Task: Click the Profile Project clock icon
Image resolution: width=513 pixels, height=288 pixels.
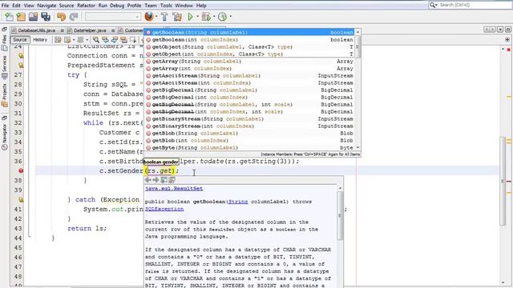Action: click(222, 17)
